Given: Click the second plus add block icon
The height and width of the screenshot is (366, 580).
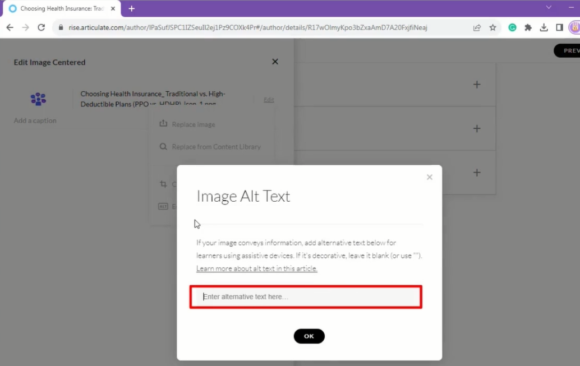Looking at the screenshot, I should click(x=477, y=129).
